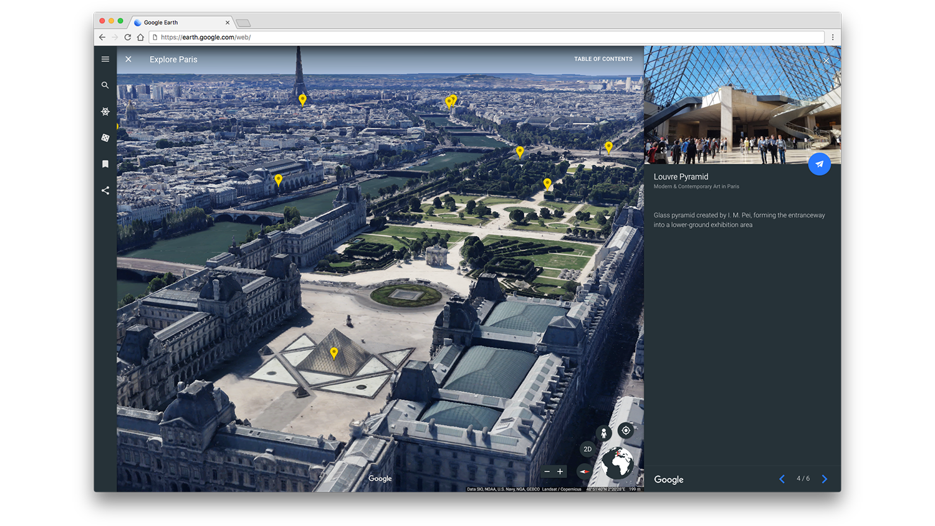Click the Share icon in the sidebar
935x526 pixels.
coord(105,191)
